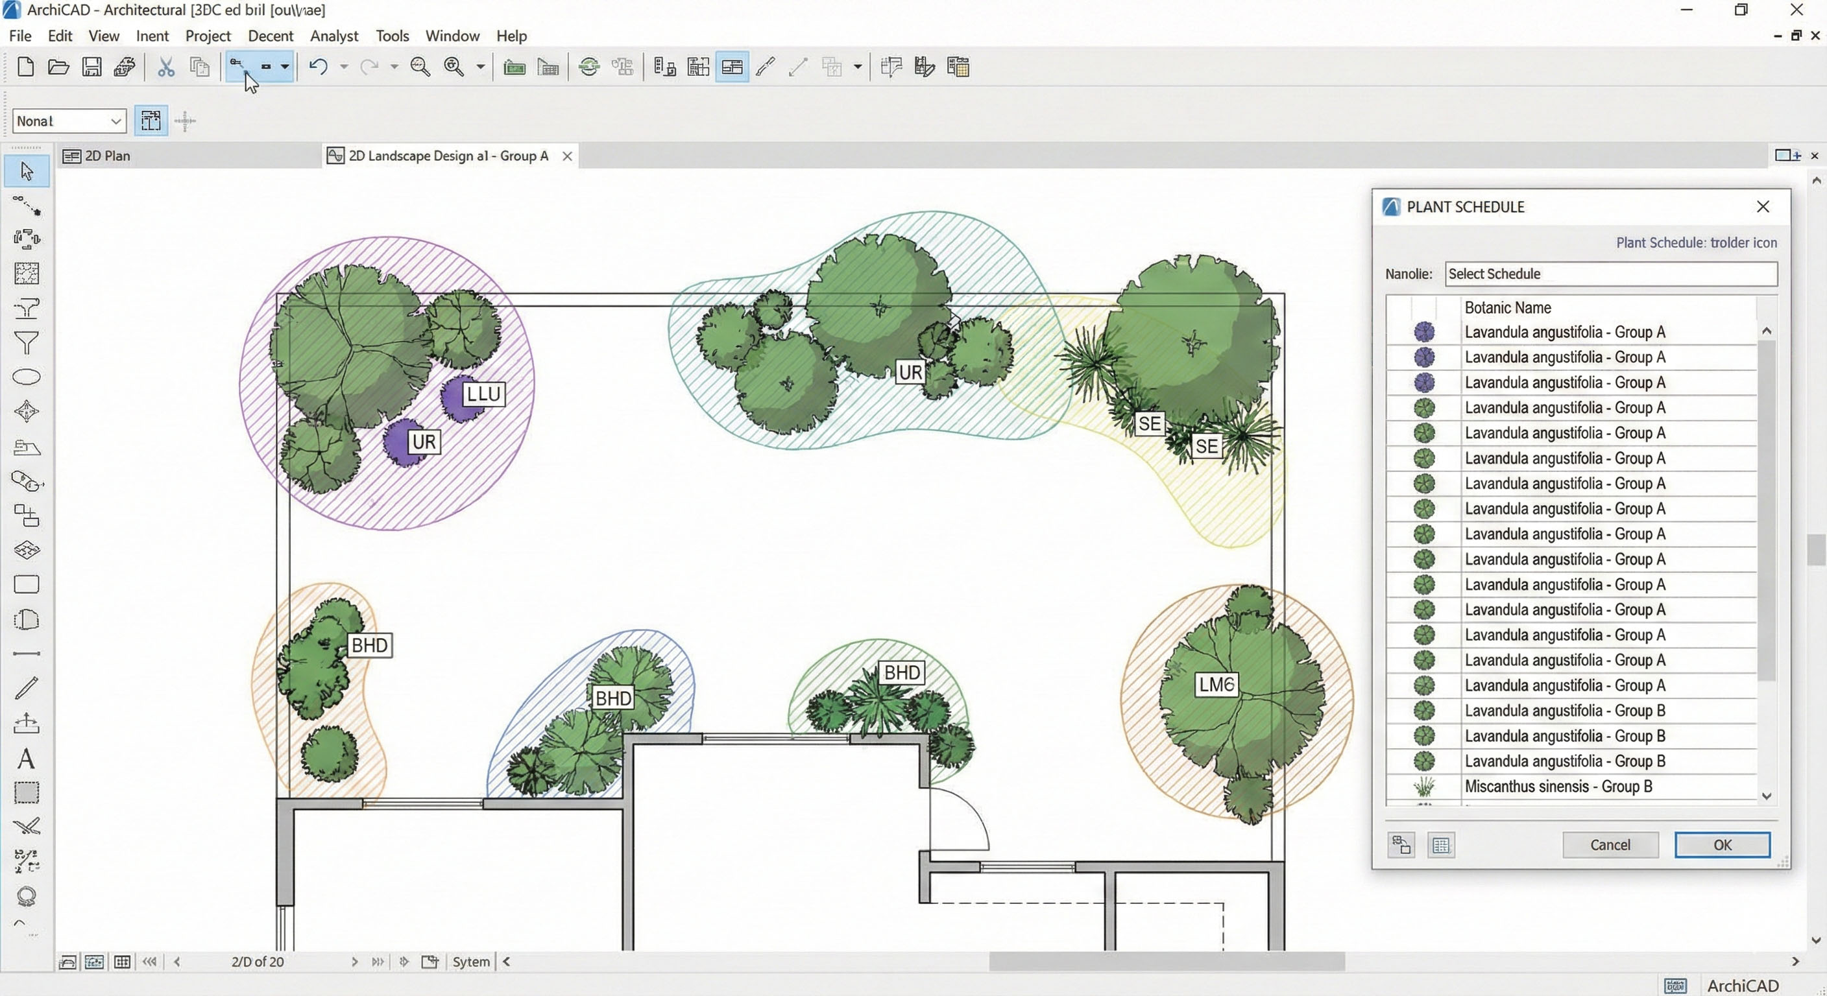Open the Project menu
Image resolution: width=1827 pixels, height=996 pixels.
click(208, 36)
